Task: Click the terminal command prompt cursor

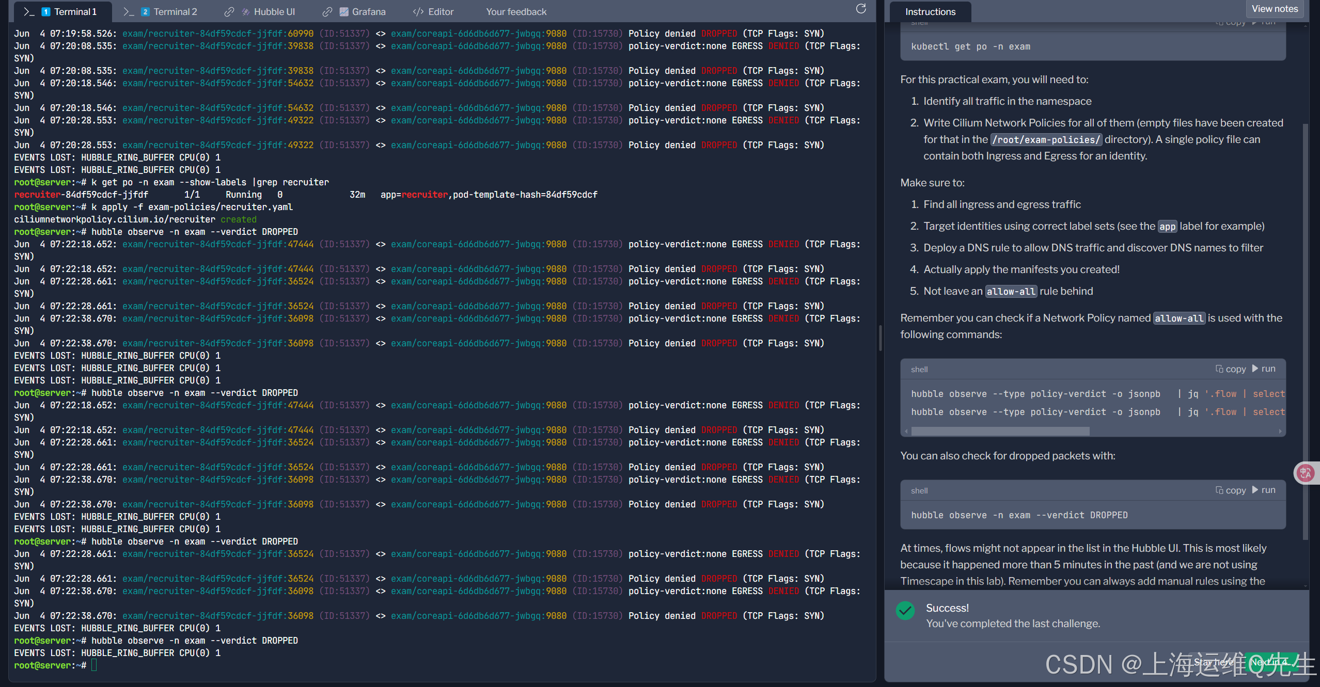Action: click(94, 665)
